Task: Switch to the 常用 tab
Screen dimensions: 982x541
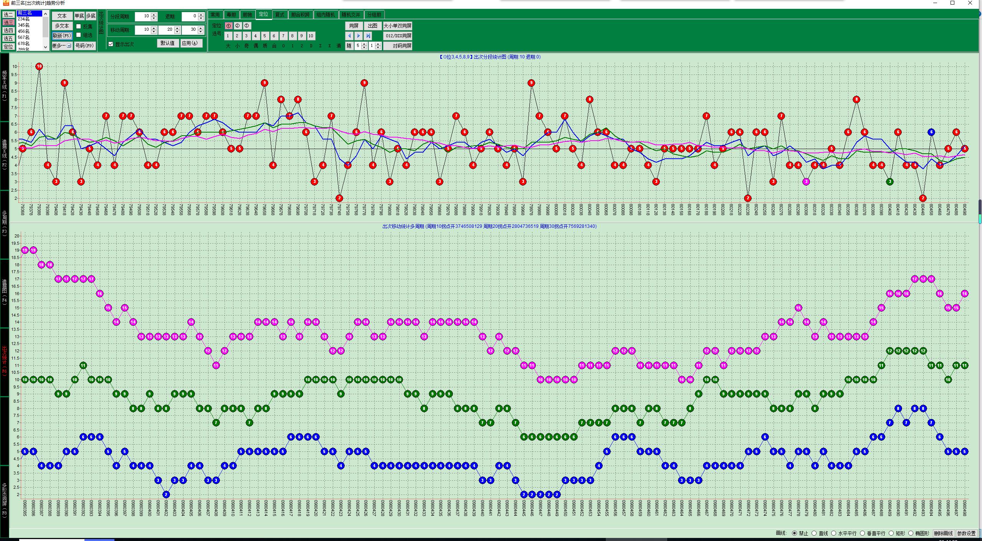Action: coord(215,15)
